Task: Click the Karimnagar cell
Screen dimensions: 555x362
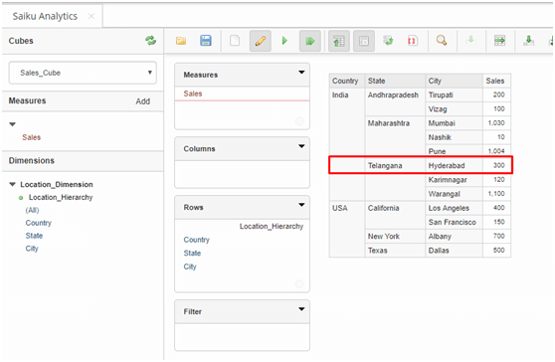Action: coord(455,180)
